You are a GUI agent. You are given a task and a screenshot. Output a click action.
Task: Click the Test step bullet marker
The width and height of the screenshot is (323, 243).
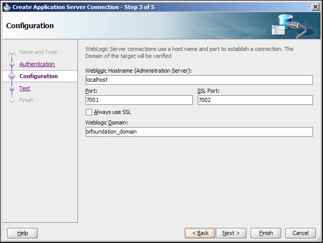(x=12, y=89)
